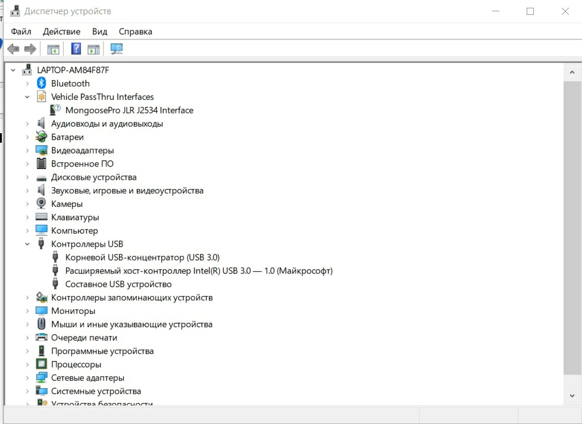Open the Справка menu
Screen dimensions: 582x424
(136, 32)
